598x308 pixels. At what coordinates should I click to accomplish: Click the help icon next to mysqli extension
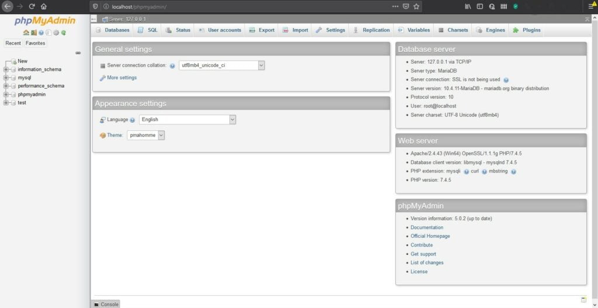pyautogui.click(x=466, y=172)
